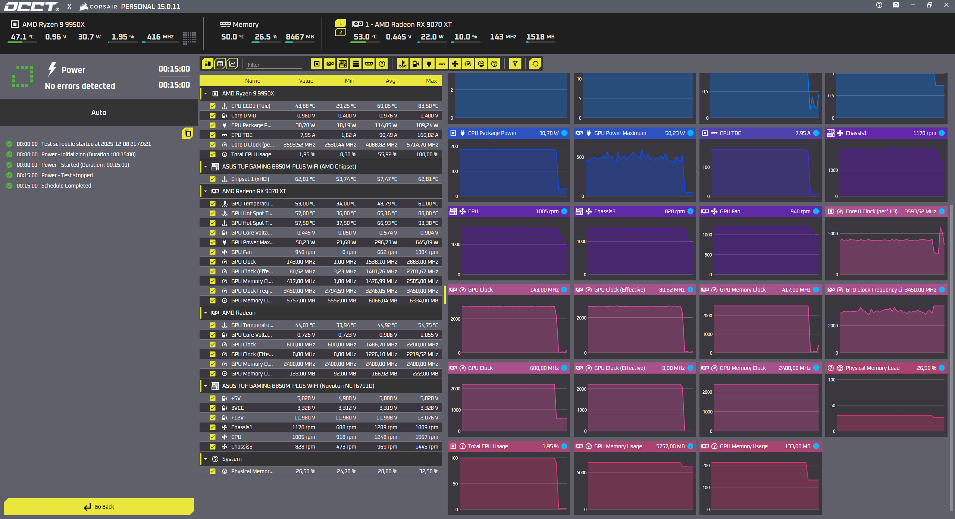Image resolution: width=955 pixels, height=519 pixels.
Task: Open the screenshot camera button in titlebar
Action: tap(896, 5)
